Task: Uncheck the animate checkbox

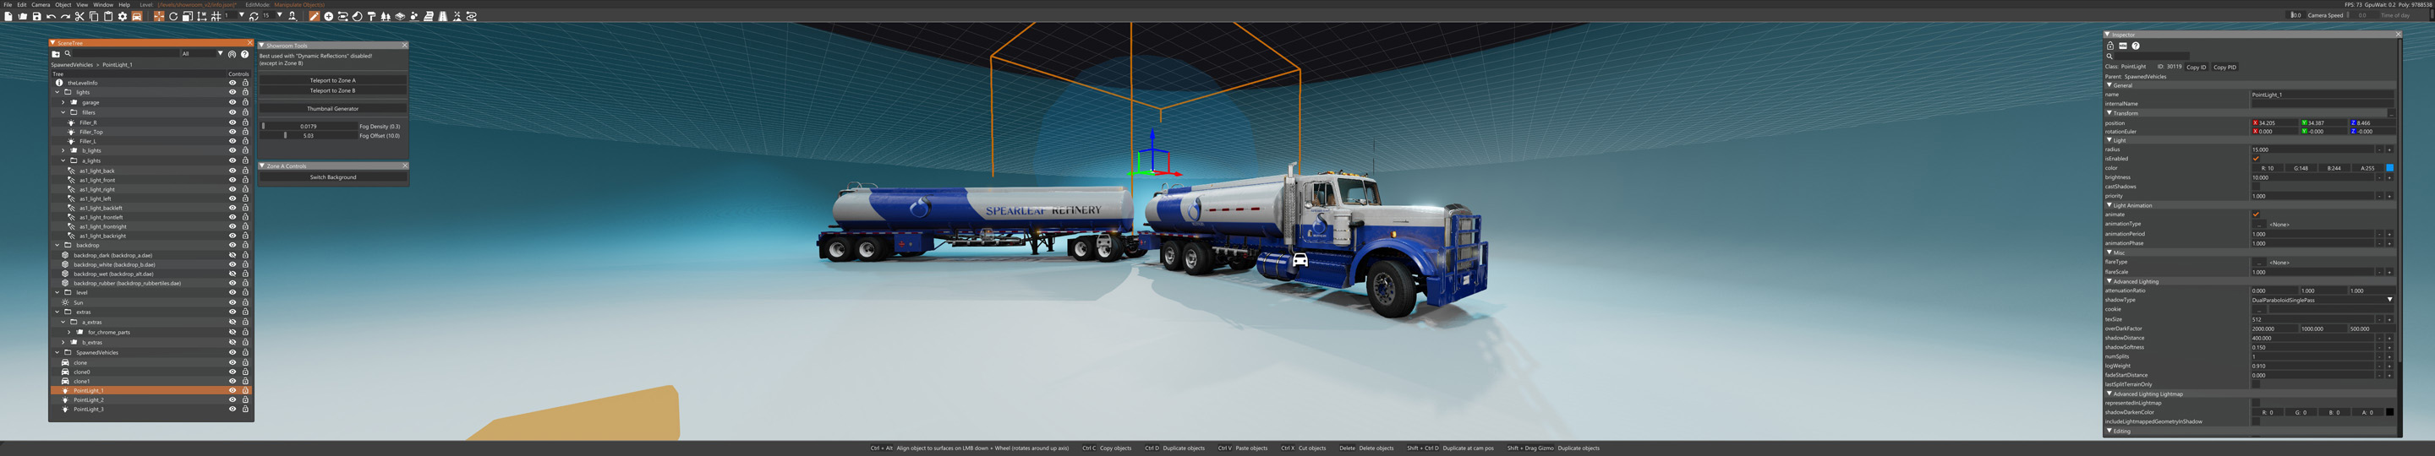Action: click(x=2257, y=214)
